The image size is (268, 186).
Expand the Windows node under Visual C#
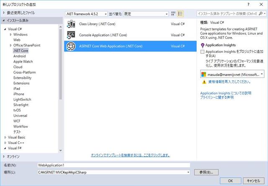tap(10, 34)
